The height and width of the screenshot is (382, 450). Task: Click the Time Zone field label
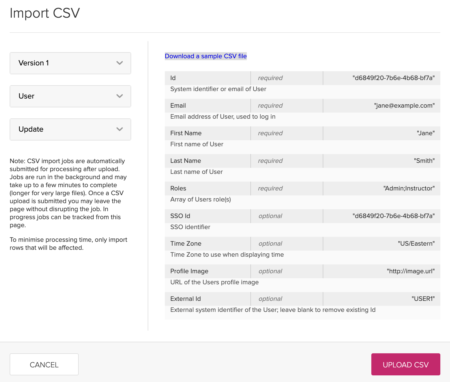[186, 244]
